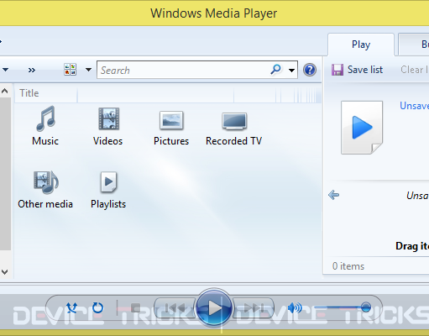Start playback with the Play button

tap(214, 308)
